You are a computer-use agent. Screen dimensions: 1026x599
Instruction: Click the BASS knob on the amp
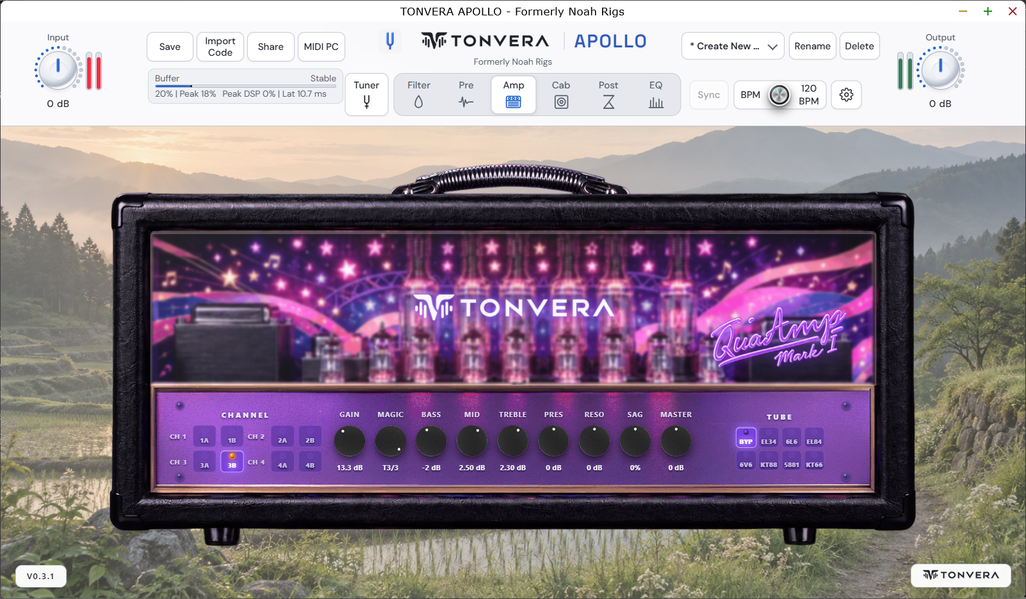[x=431, y=441]
